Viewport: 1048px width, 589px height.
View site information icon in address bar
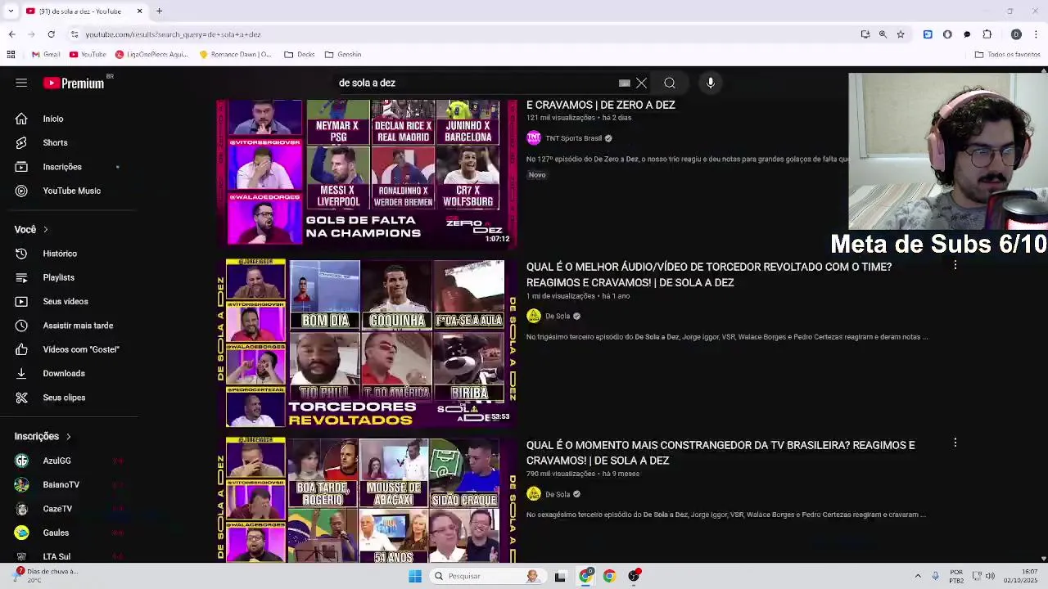coord(75,34)
